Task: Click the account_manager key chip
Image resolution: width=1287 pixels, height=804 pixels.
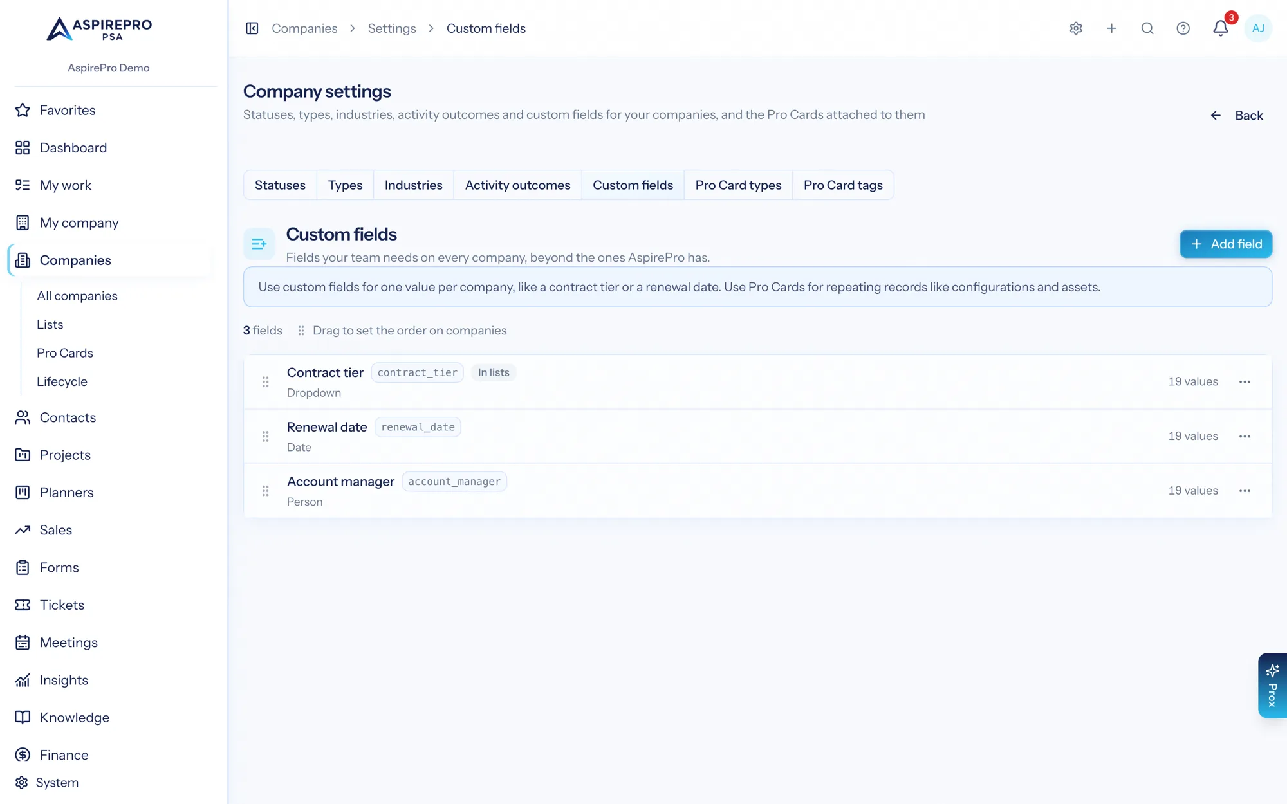Action: point(454,482)
